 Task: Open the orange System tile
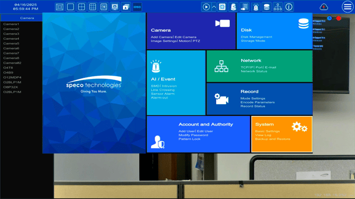pyautogui.click(x=282, y=134)
